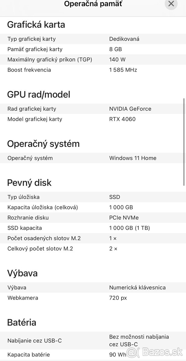Close the Operačná pamäť specifications overlay

(x=171, y=4)
